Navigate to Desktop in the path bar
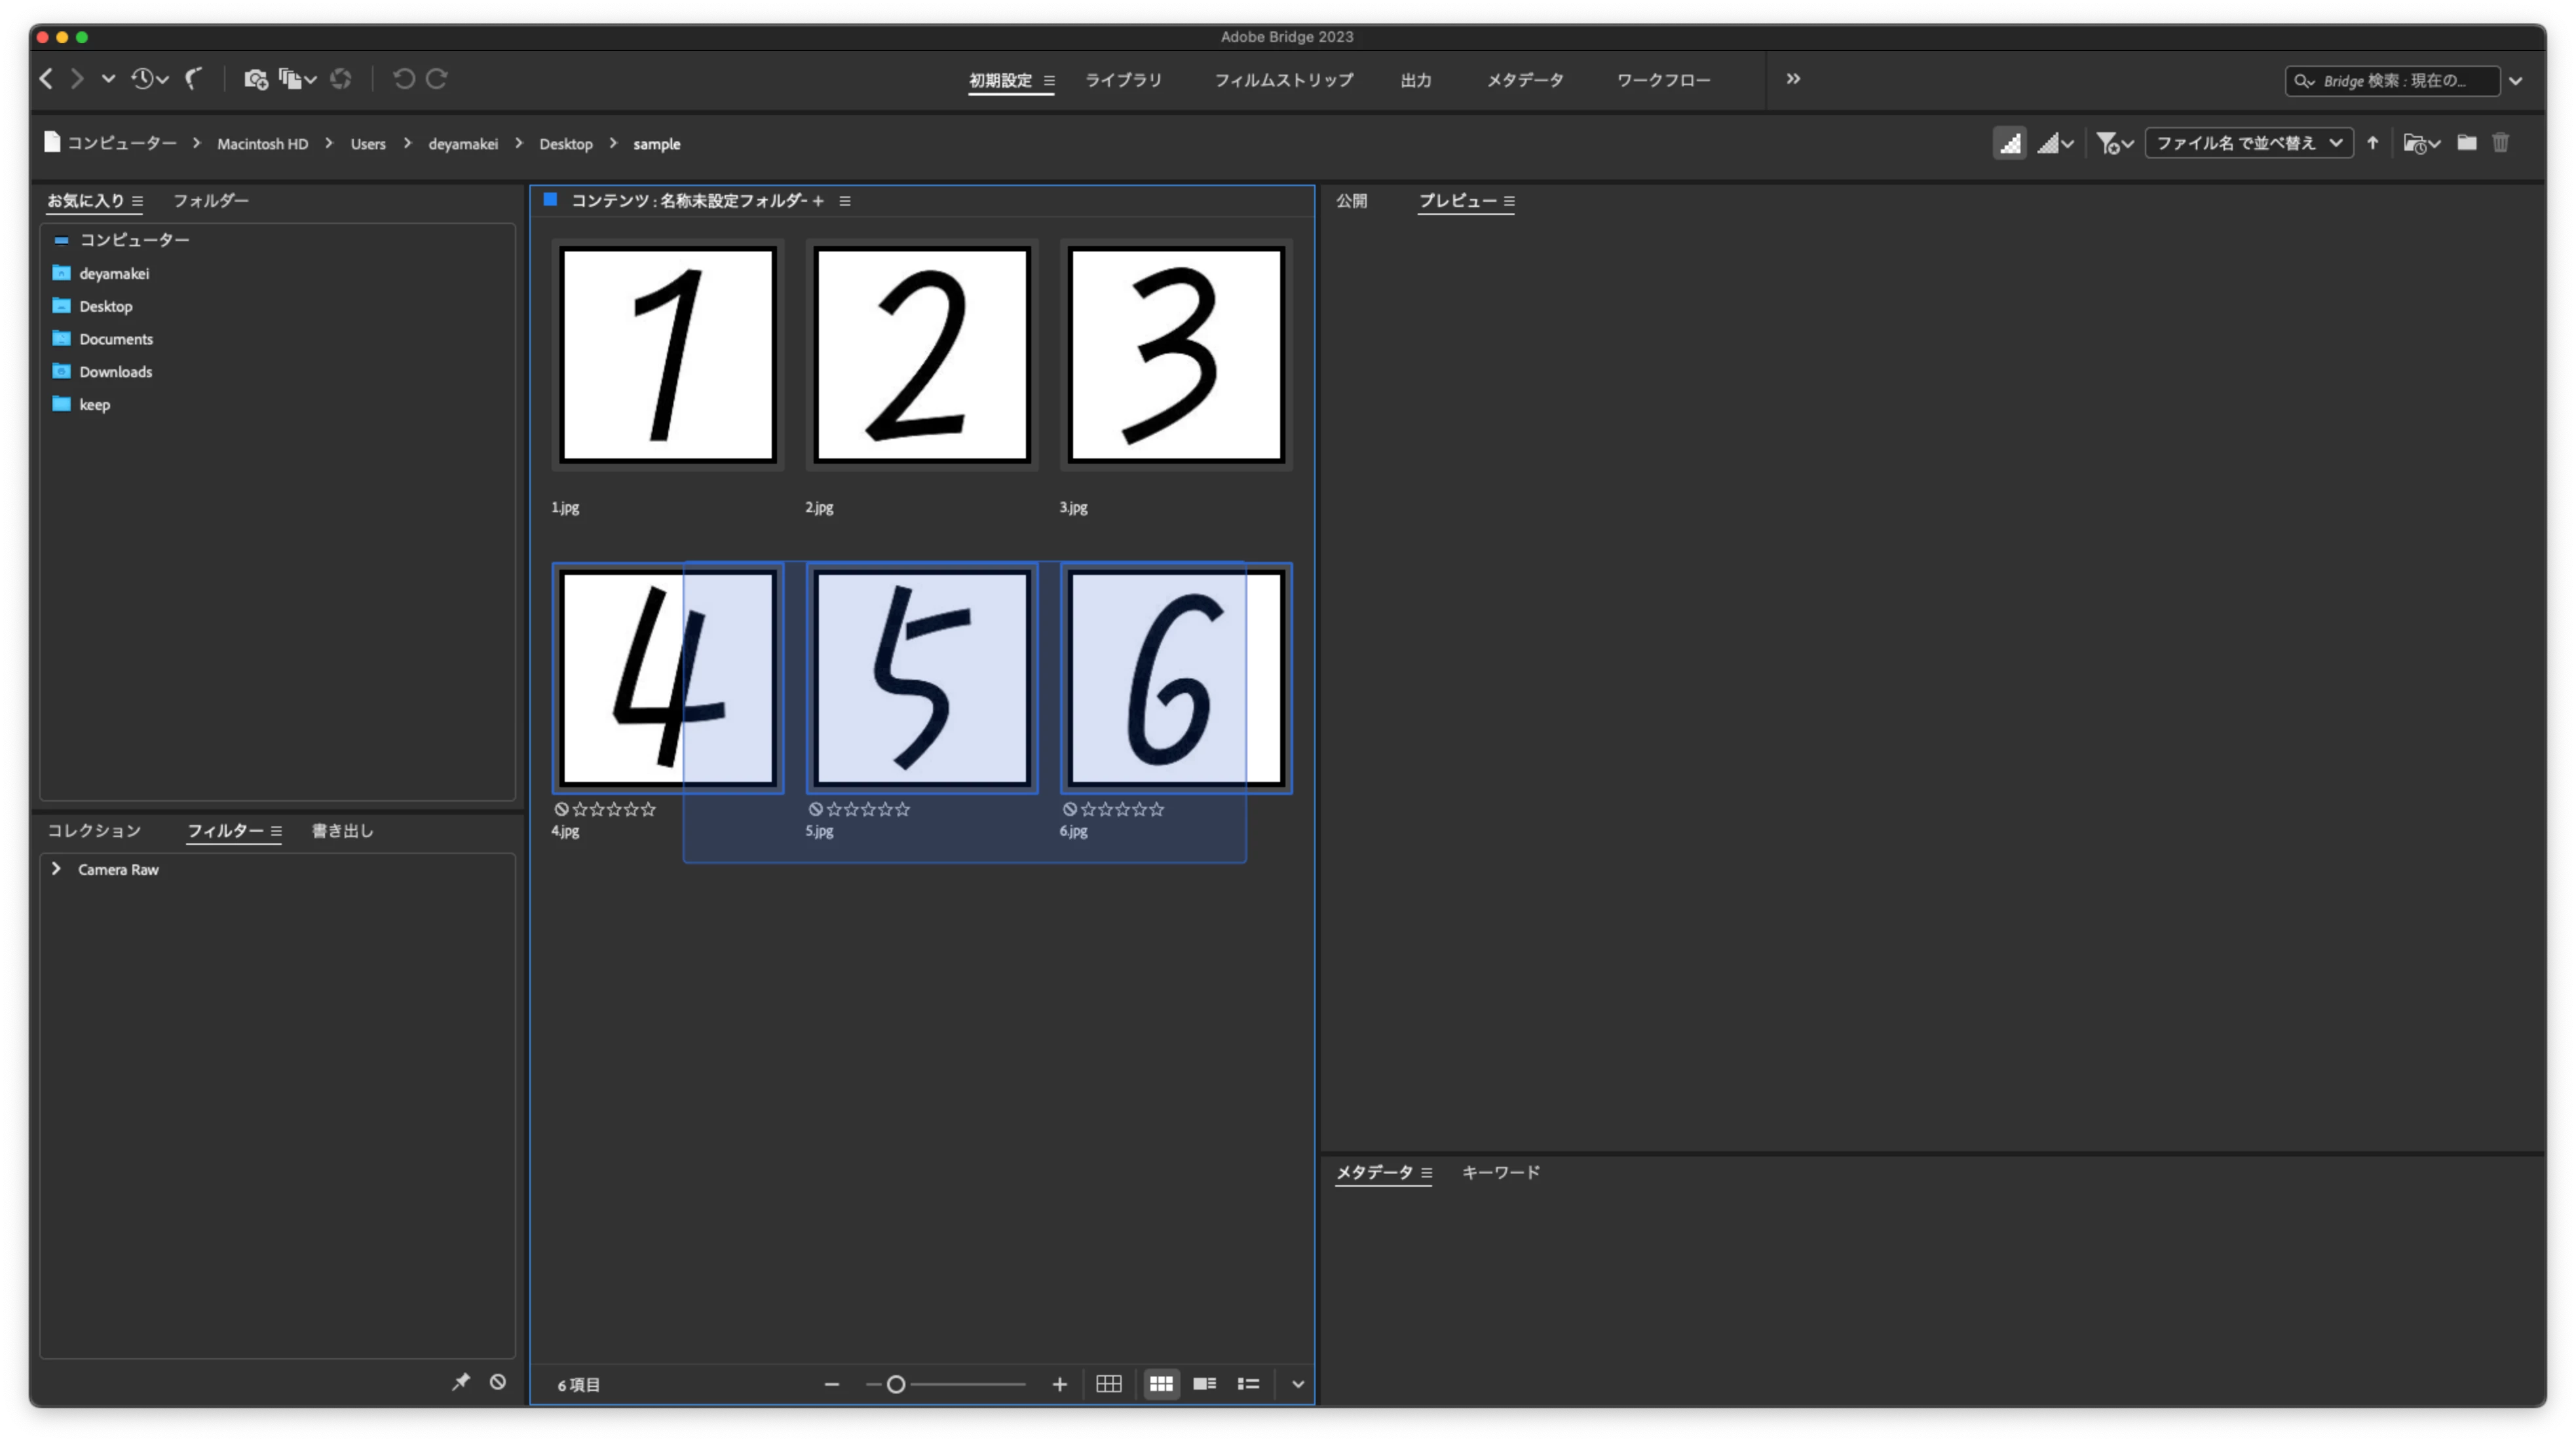The image size is (2576, 1442). pyautogui.click(x=565, y=144)
